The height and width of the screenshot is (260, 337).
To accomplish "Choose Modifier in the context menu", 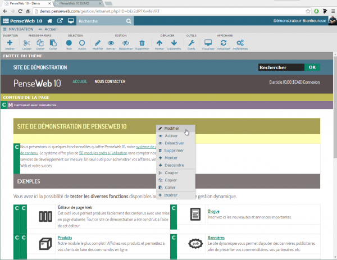I will (176, 128).
